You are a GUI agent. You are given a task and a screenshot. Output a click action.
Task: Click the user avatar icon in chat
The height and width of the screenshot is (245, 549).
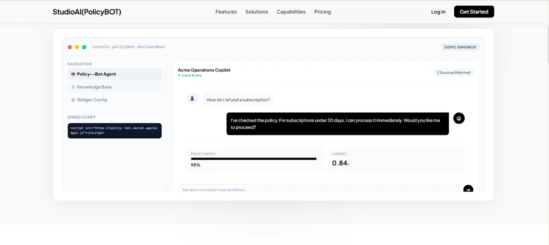(192, 99)
